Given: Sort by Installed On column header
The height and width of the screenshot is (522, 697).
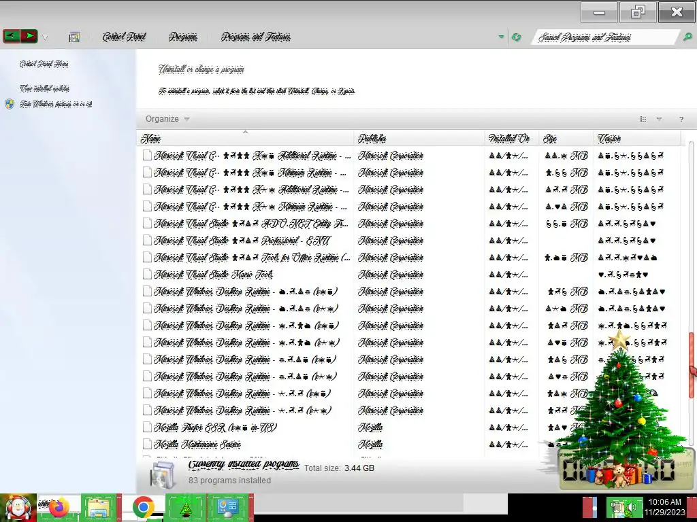Looking at the screenshot, I should (511, 139).
